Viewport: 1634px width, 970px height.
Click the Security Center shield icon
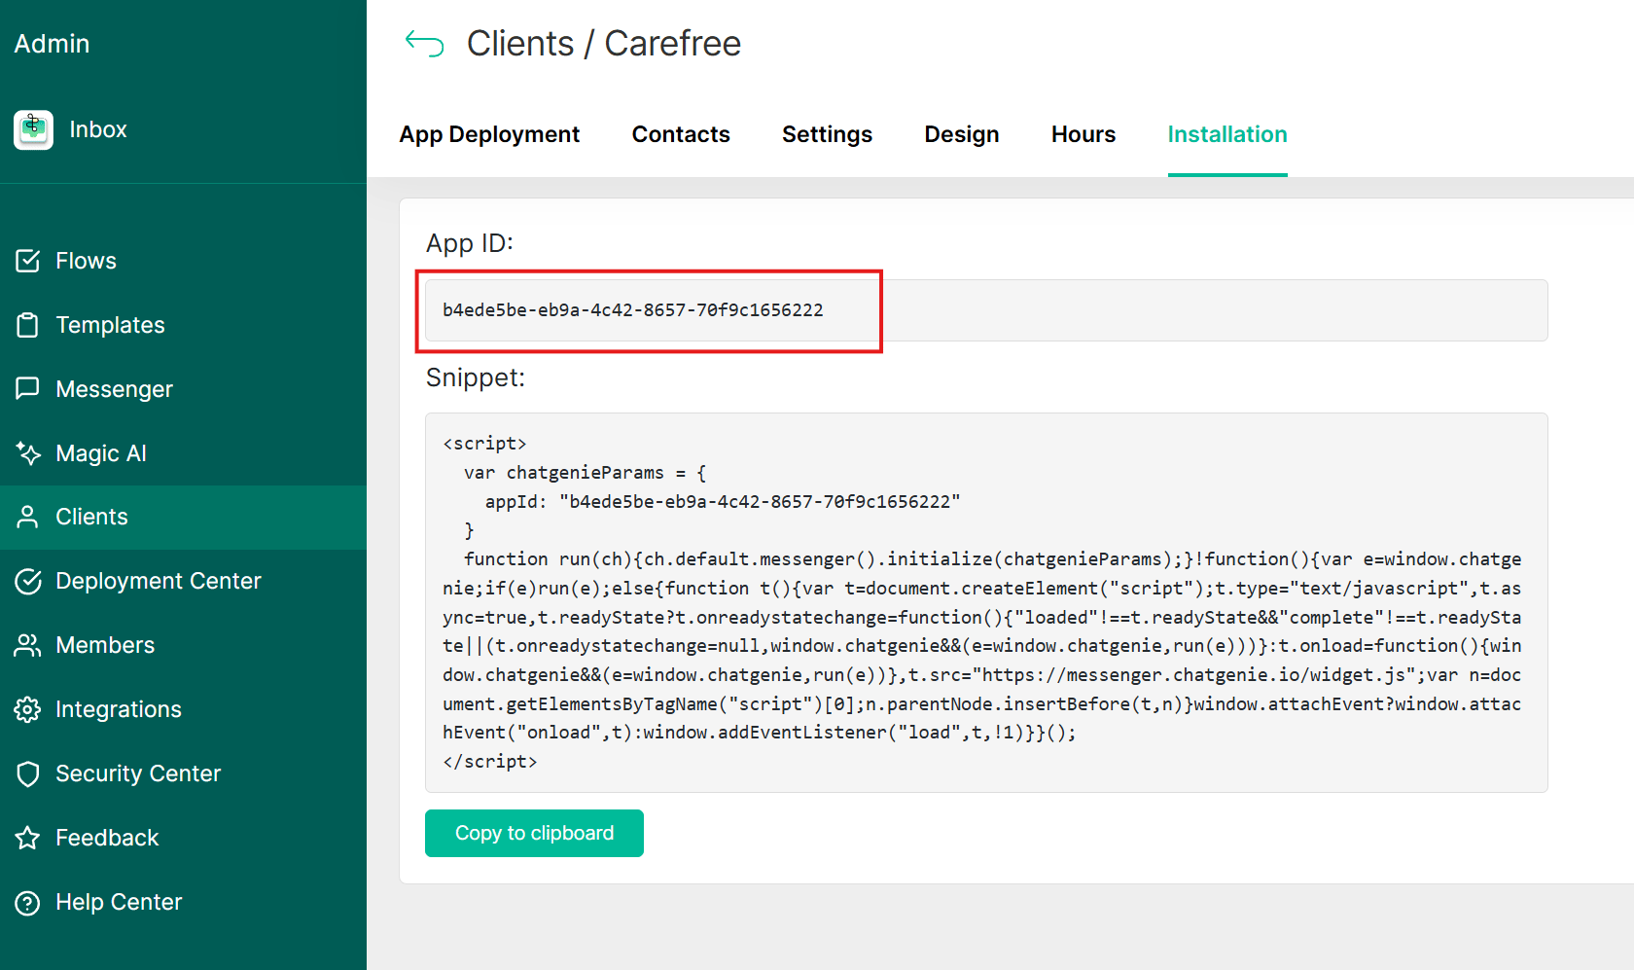pos(28,773)
